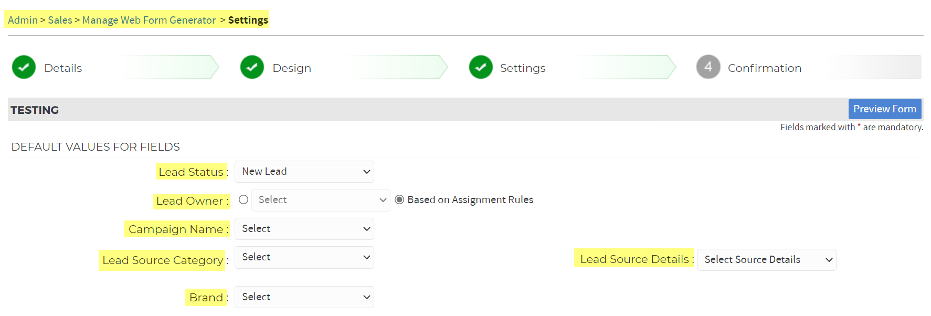
Task: Click the Preview Form button
Action: [885, 109]
